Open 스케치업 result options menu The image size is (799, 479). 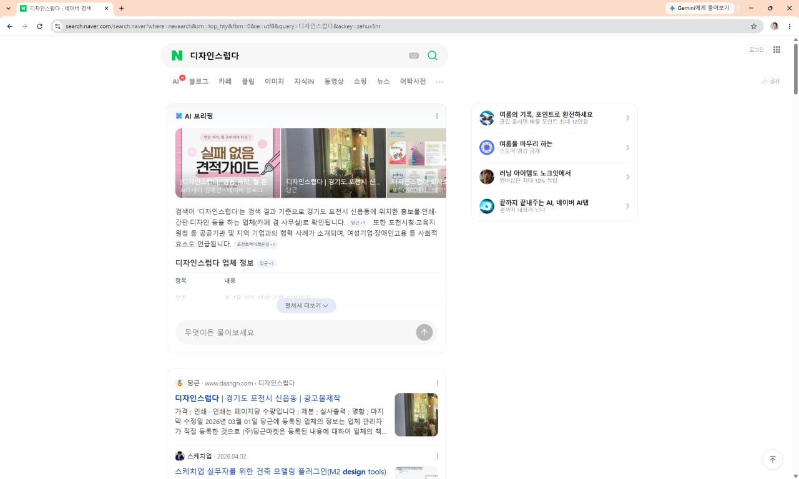(437, 456)
